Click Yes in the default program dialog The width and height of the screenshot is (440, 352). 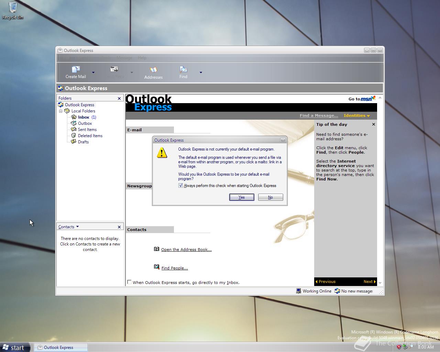(242, 197)
